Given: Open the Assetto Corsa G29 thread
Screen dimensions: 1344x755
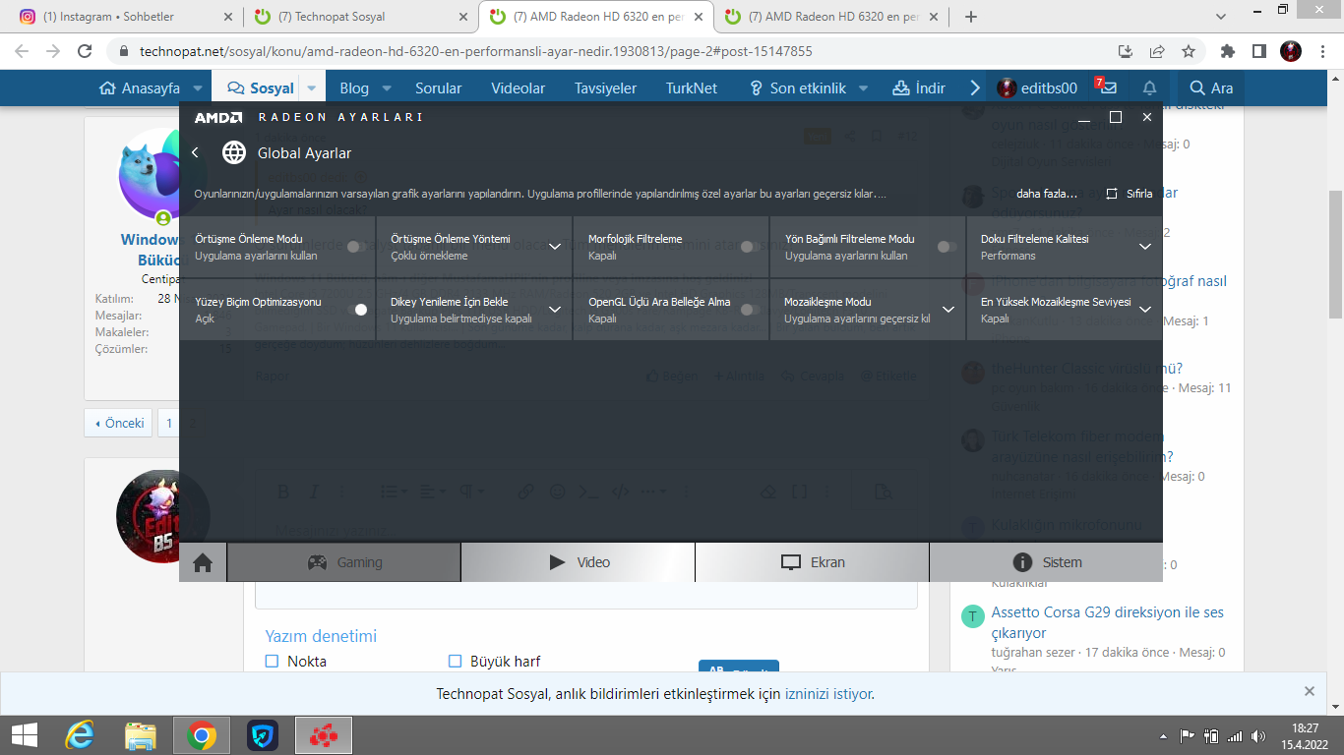Looking at the screenshot, I should click(x=1108, y=622).
